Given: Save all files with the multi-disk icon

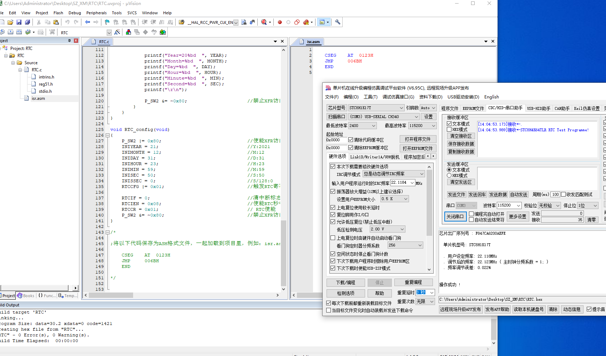Looking at the screenshot, I should pos(27,22).
